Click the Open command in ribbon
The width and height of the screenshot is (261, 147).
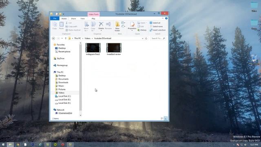(x=142, y=23)
